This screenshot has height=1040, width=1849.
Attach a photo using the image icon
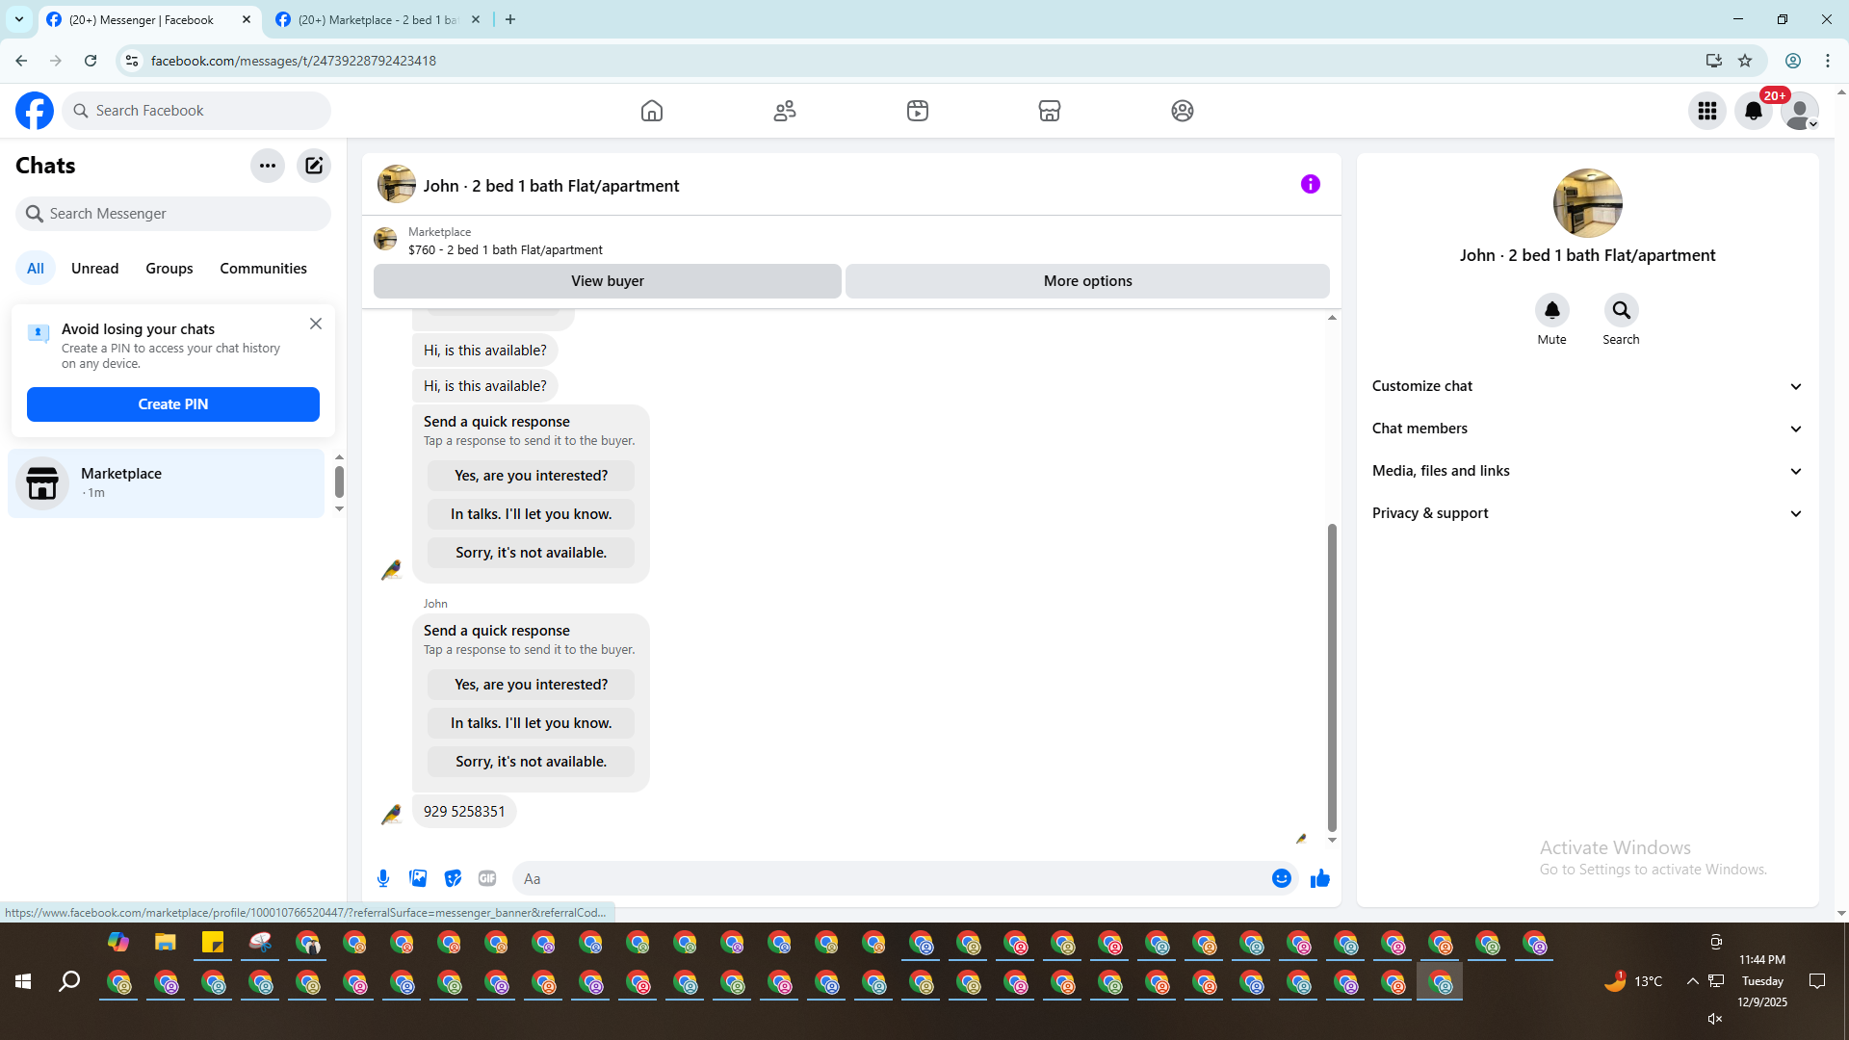418,878
